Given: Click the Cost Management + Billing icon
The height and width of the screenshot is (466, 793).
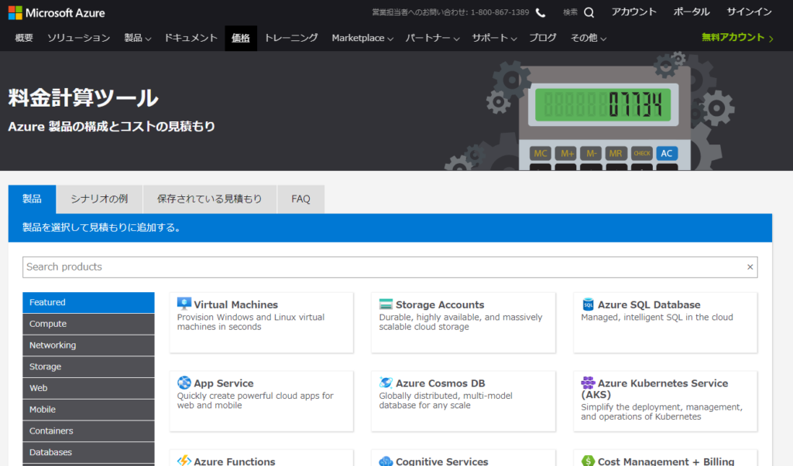Looking at the screenshot, I should (588, 461).
